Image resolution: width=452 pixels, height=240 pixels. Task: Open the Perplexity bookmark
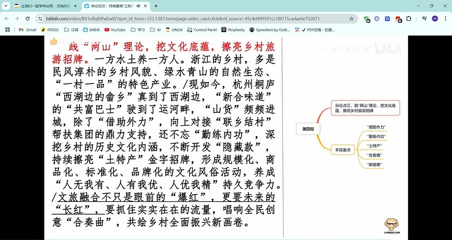tap(233, 30)
